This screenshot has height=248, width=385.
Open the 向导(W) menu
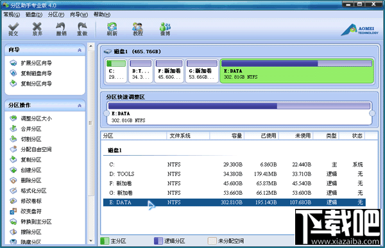[x=79, y=15]
